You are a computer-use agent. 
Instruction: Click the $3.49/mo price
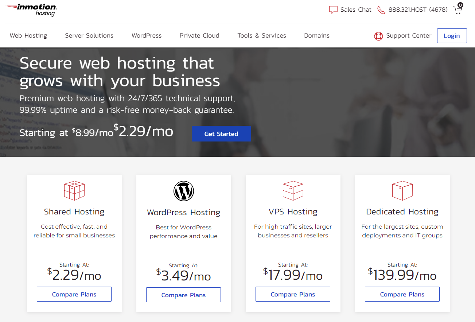184,275
